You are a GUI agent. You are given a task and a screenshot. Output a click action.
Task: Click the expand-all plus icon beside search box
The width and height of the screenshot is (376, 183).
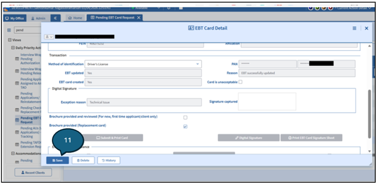pos(9,30)
